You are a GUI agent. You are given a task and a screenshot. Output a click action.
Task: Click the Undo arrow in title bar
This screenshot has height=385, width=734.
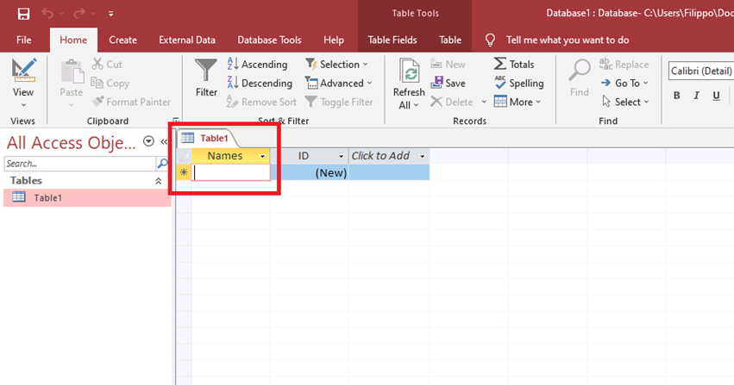click(47, 14)
